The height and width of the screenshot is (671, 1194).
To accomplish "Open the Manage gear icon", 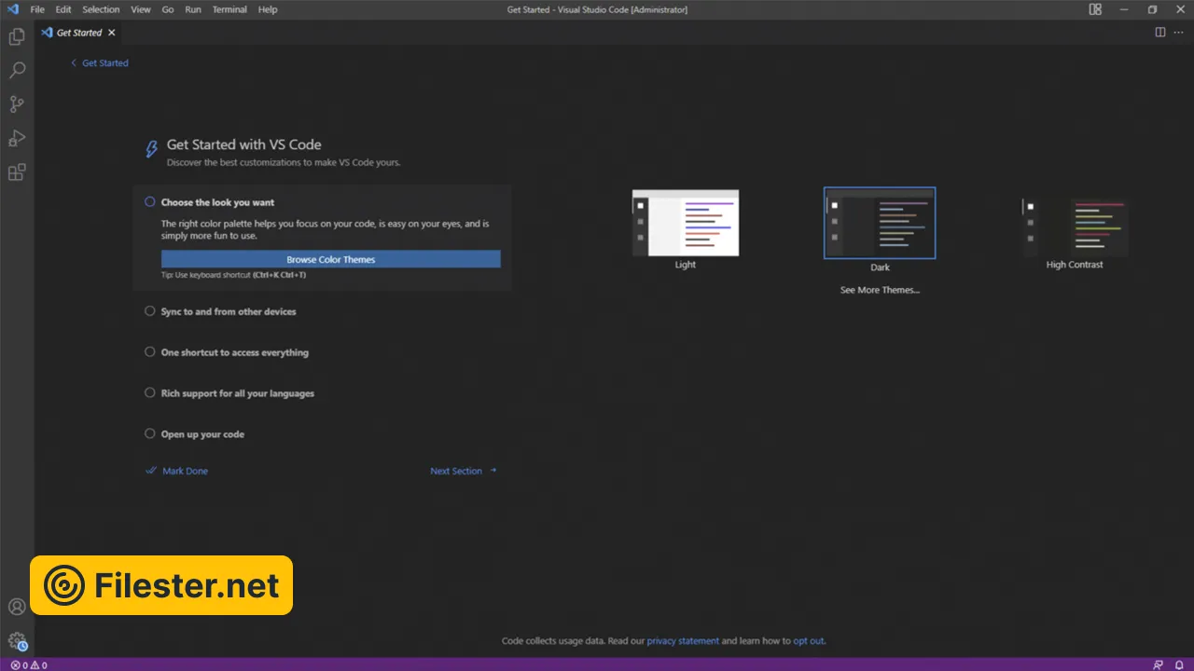I will pos(17,641).
